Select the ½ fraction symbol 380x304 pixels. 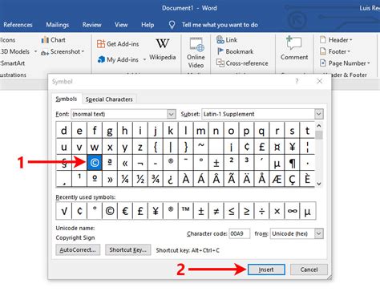pos(140,178)
